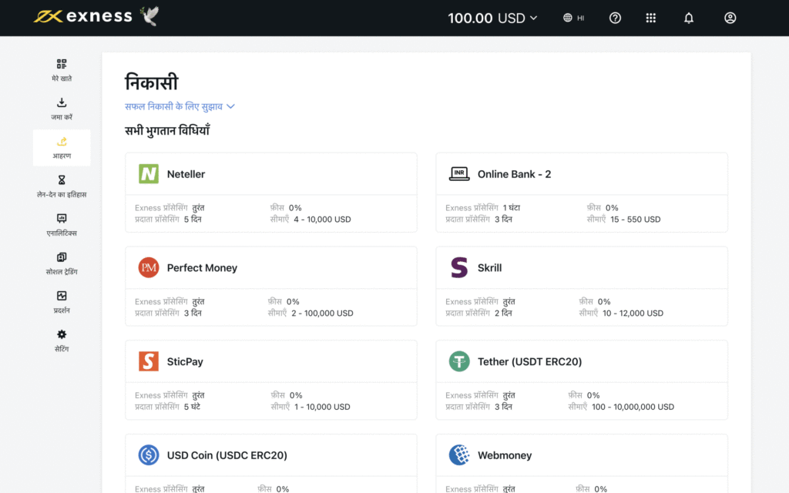Click the '1 - 10,000 USD' limit text
This screenshot has width=789, height=493.
pos(322,407)
